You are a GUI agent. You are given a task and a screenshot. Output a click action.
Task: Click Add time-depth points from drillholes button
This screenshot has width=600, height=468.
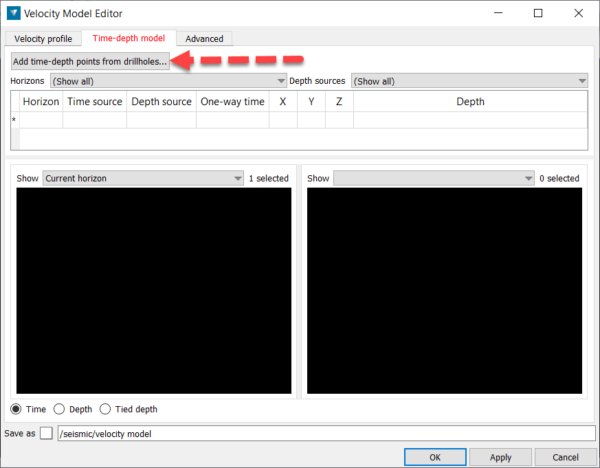point(90,61)
